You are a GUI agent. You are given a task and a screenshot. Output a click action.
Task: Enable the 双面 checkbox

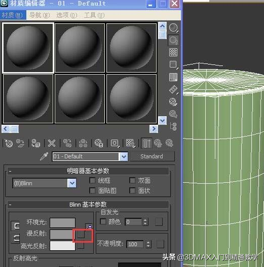point(132,181)
